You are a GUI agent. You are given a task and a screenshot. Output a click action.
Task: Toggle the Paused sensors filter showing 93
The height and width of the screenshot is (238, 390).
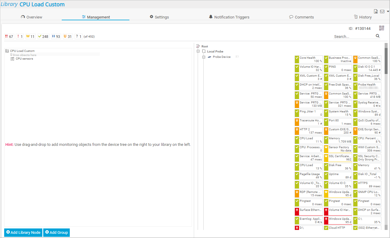(x=56, y=36)
